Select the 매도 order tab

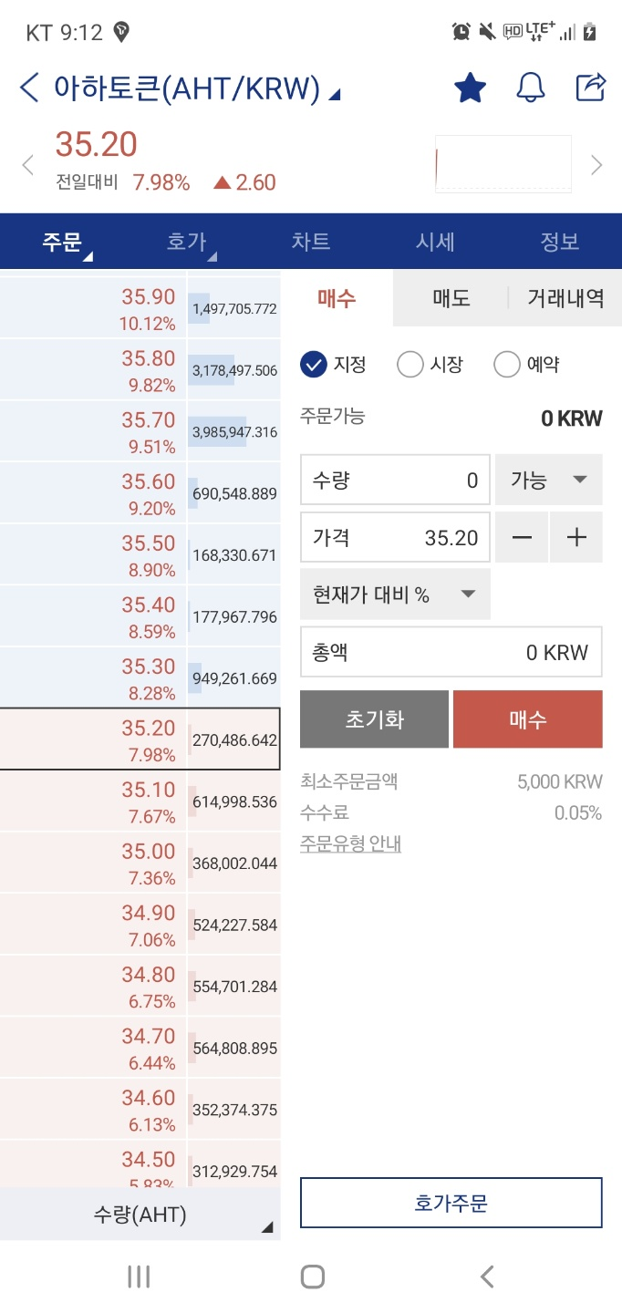pyautogui.click(x=451, y=298)
